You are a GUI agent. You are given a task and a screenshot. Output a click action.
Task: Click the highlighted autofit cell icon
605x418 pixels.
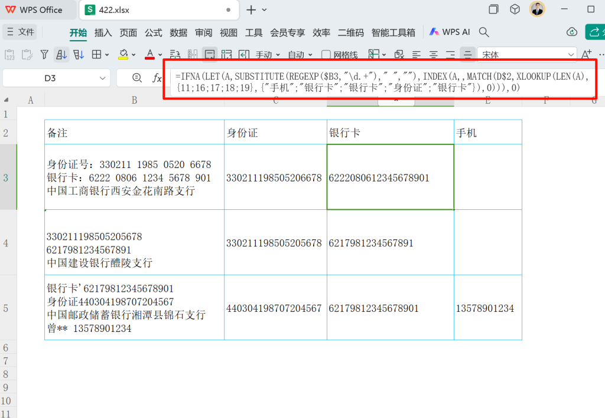pos(210,55)
